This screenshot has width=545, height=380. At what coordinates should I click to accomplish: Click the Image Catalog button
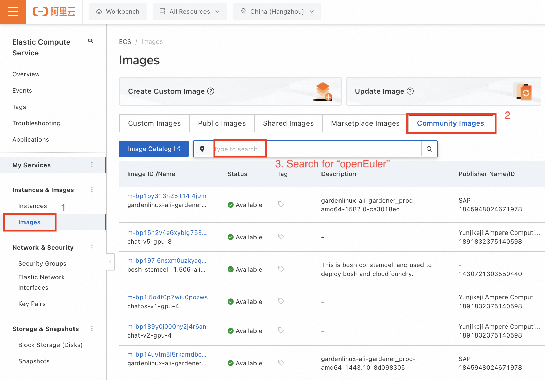154,149
